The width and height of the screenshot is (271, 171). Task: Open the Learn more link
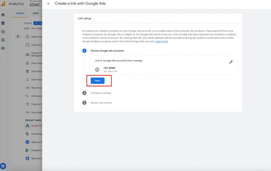tap(162, 41)
